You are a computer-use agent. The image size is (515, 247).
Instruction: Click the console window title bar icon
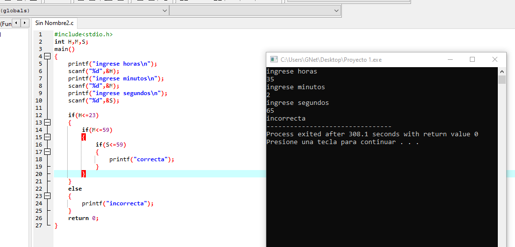(273, 59)
